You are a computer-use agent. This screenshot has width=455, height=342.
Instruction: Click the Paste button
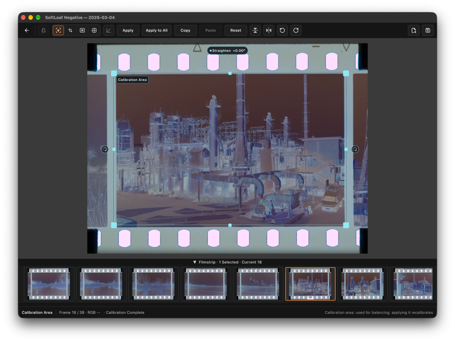pos(211,30)
